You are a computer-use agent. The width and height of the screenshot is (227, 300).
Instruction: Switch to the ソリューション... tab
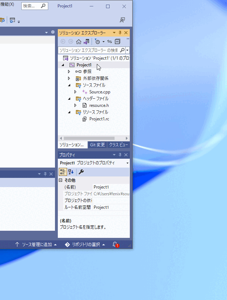(x=73, y=144)
